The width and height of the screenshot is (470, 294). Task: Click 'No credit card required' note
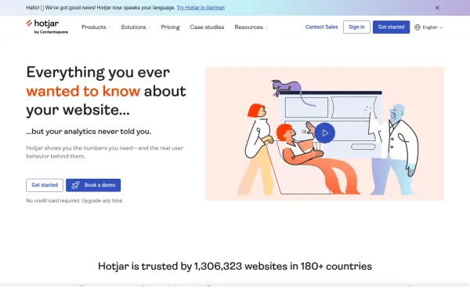(74, 201)
